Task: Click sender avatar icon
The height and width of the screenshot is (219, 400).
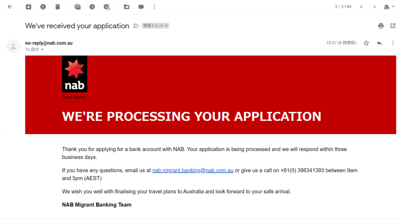Action: click(13, 46)
